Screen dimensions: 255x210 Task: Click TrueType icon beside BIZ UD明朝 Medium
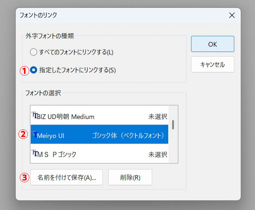[x=35, y=115]
